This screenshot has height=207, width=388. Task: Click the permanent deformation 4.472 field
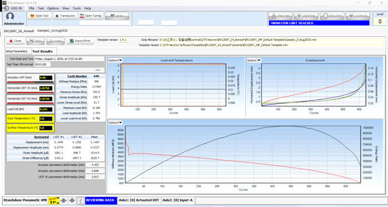pos(95,165)
